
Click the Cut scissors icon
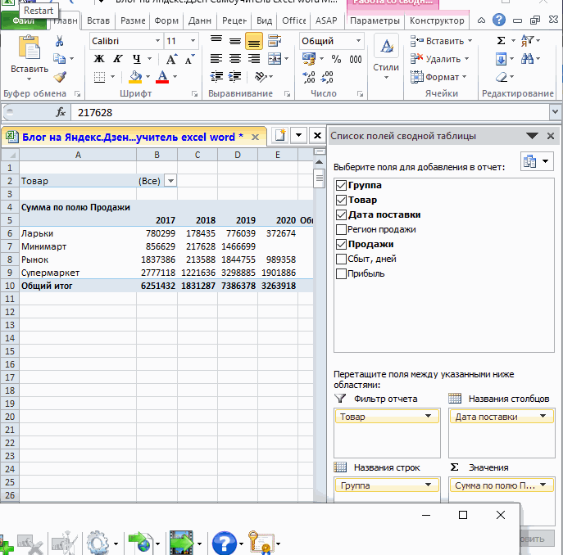[x=59, y=41]
